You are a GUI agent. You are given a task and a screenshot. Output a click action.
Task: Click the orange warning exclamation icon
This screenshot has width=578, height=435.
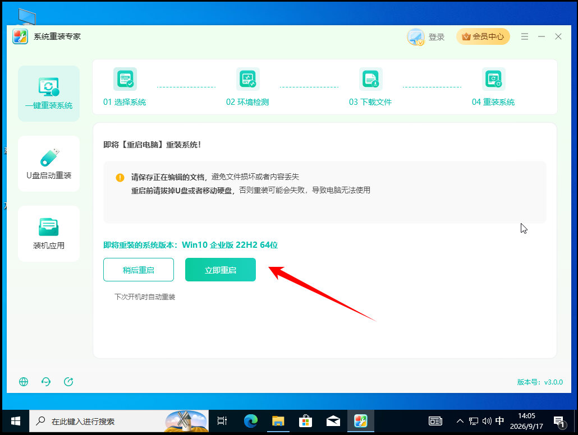coord(120,178)
